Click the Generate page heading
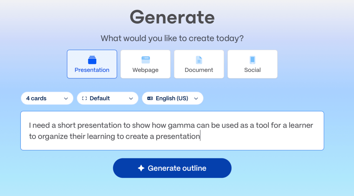Screen dimensions: 354x196 (172, 17)
